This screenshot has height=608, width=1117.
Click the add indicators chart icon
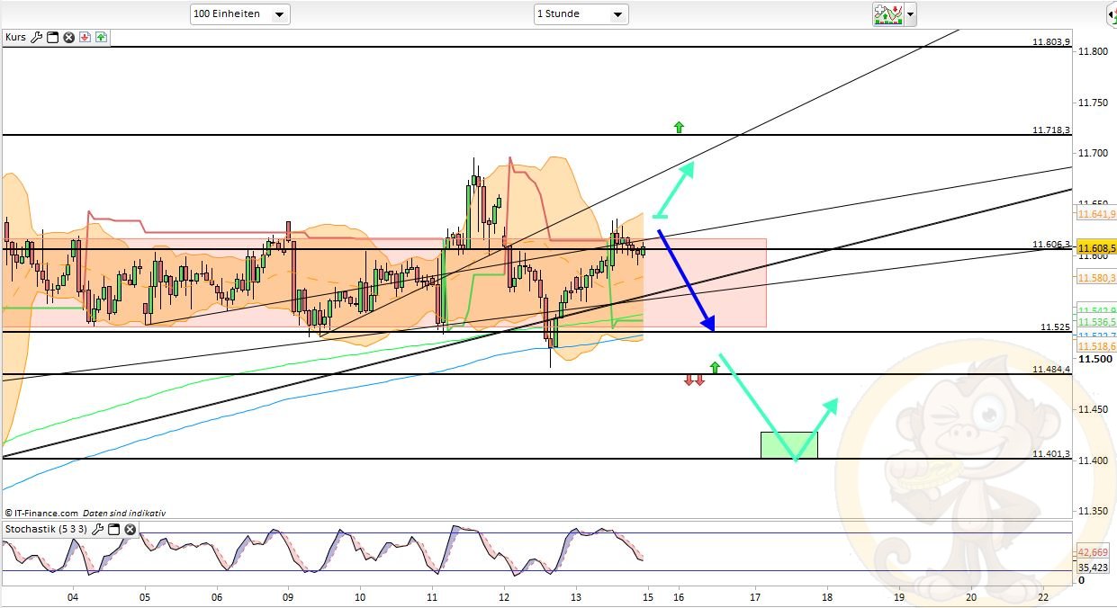point(887,14)
